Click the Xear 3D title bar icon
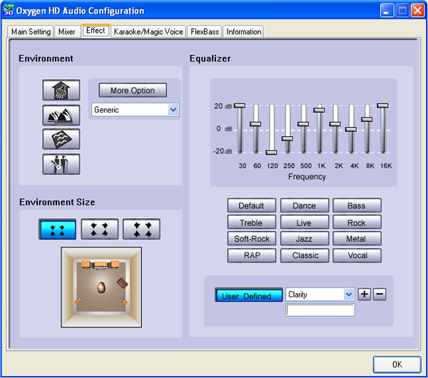428x378 pixels. pos(8,10)
